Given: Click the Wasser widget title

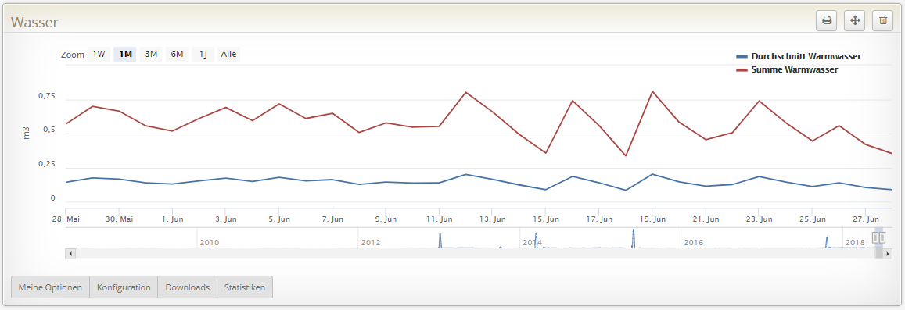Looking at the screenshot, I should coord(34,23).
